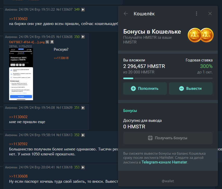The width and height of the screenshot is (222, 189).
Task: Click the до 1 окт. date text
Action: [205, 72]
